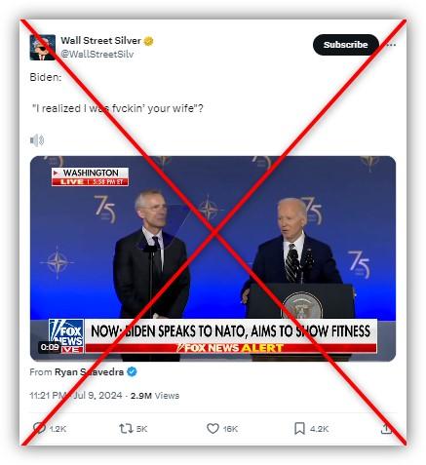Click the reply speech bubble icon

(x=40, y=428)
